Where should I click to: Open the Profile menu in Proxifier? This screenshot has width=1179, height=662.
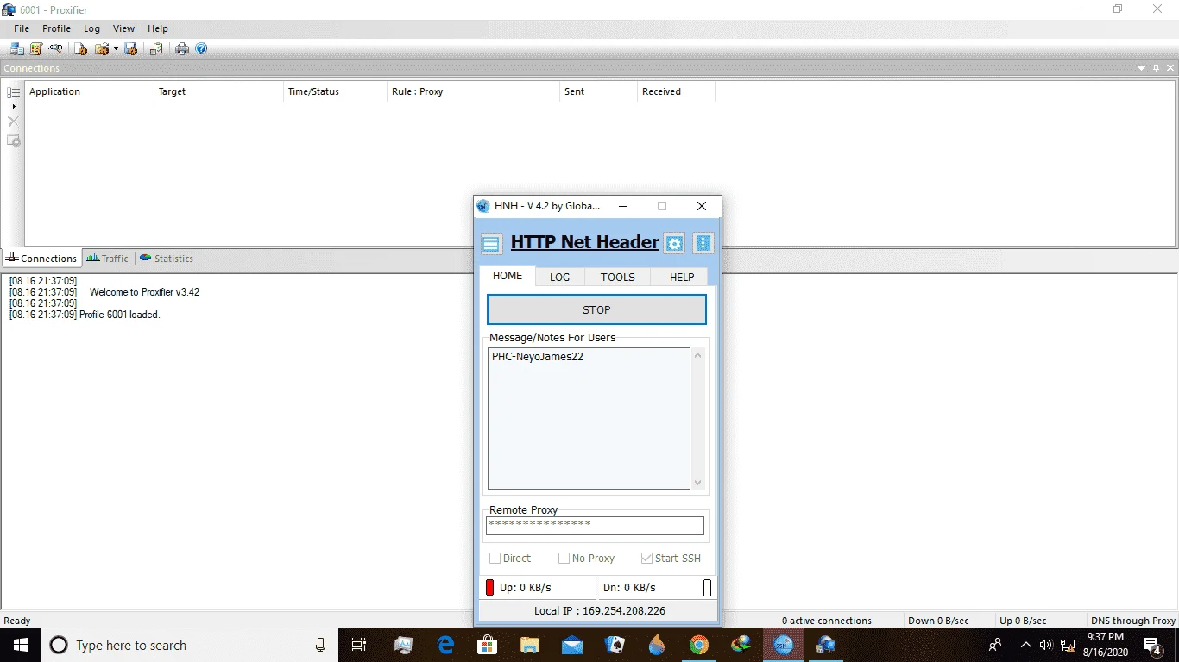coord(57,28)
